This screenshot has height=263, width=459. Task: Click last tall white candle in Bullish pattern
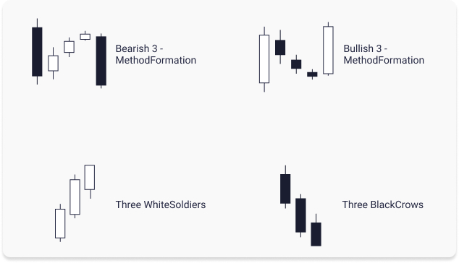pyautogui.click(x=328, y=50)
